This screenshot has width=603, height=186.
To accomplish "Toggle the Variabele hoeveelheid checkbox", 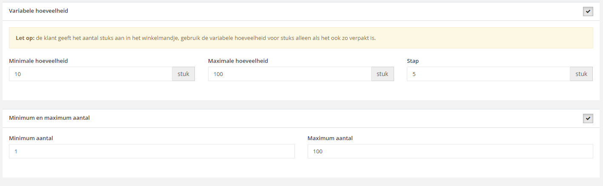I will tap(588, 11).
